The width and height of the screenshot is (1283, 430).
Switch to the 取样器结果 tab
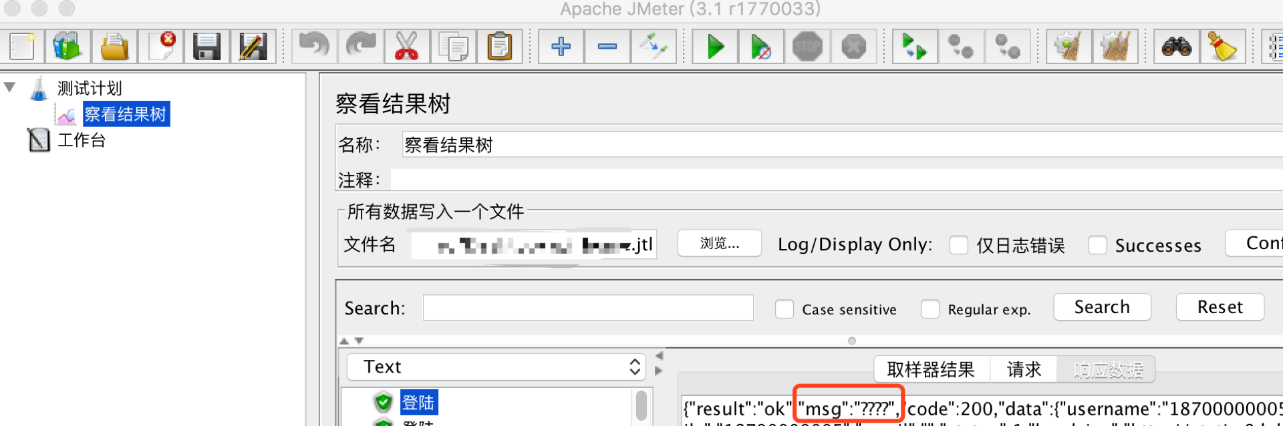pyautogui.click(x=931, y=369)
